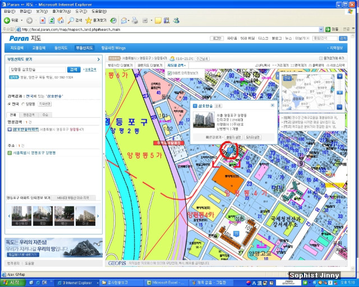Viewport: 359px width, 287px height.
Task: Select the 주소 results tab
Action: coord(45,115)
